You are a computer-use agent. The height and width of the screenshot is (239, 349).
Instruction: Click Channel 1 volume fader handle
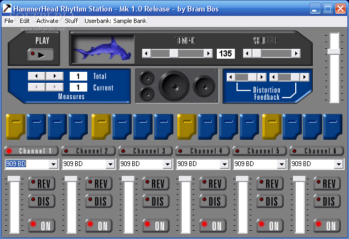coord(14,179)
